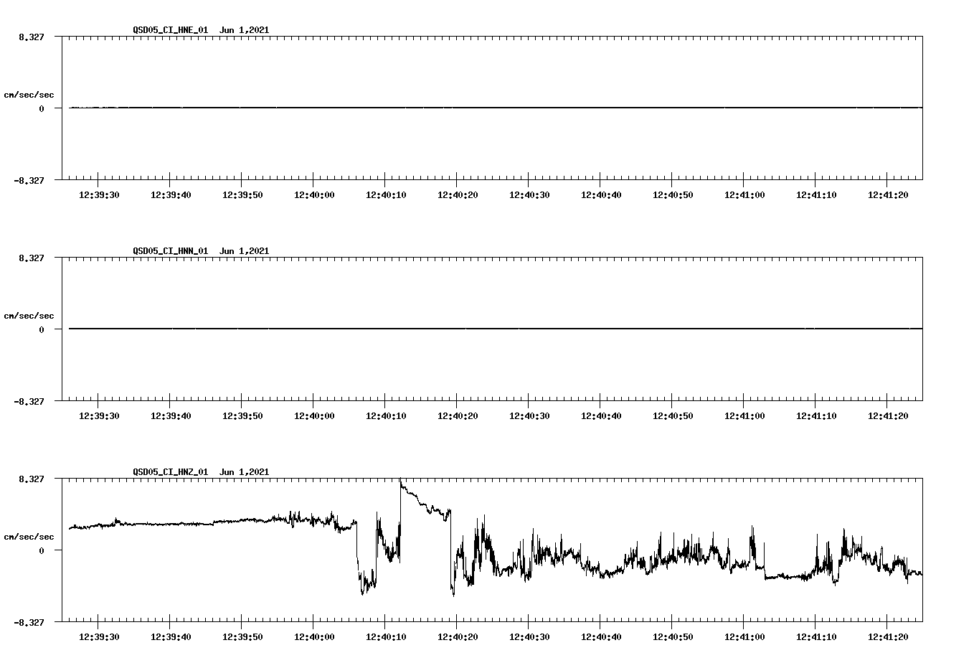Viewport: 974px width, 663px height.
Task: Click the 12:40:00 time label under HNE plot
Action: click(x=314, y=195)
